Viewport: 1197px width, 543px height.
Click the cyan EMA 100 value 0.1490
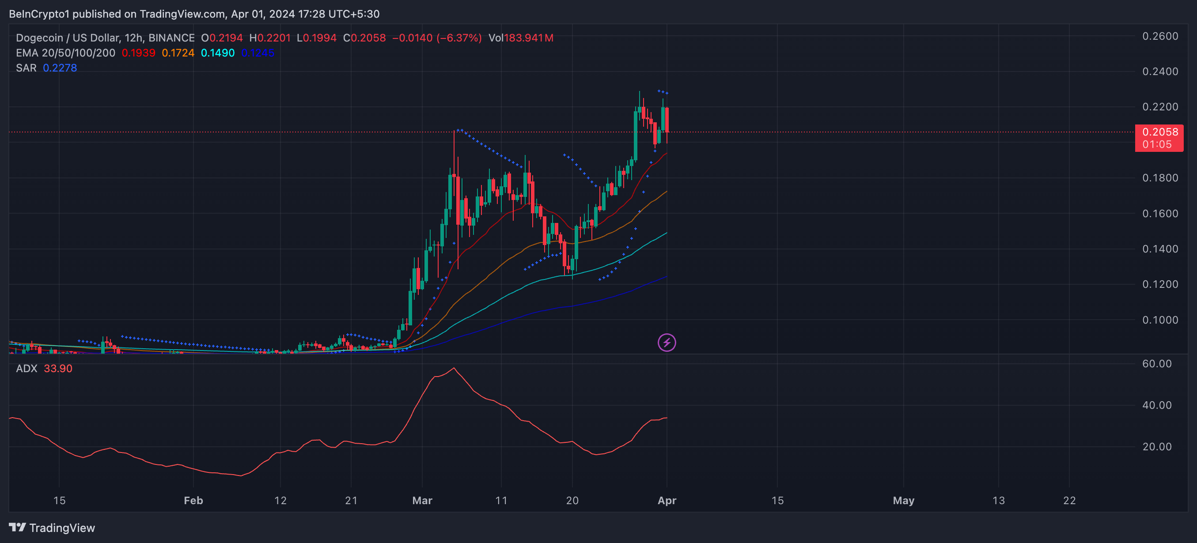(x=217, y=53)
